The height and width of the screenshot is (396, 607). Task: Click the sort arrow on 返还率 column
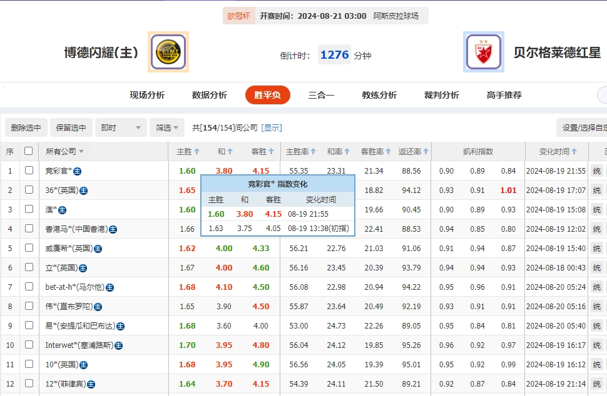(x=426, y=151)
